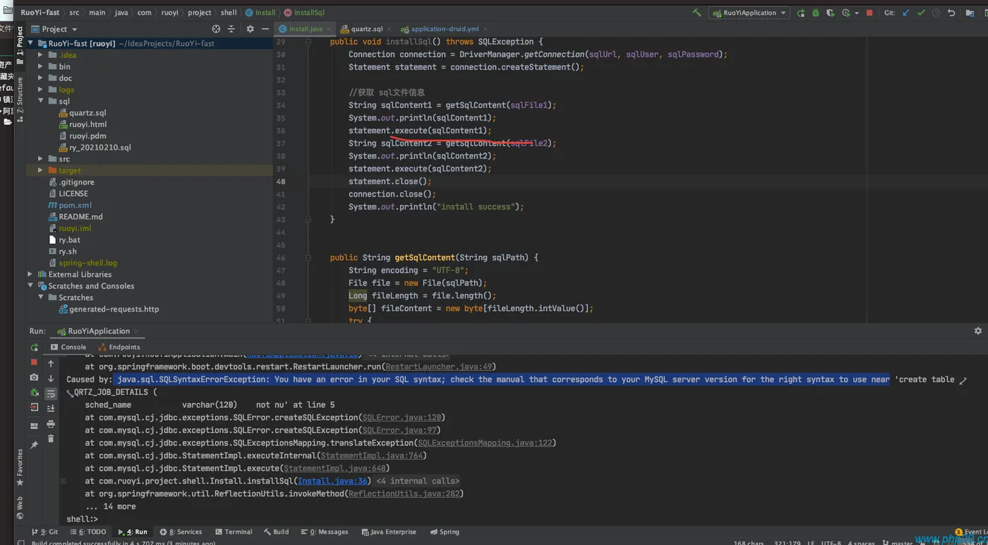Click the Profiler run icon in top toolbar
988x545 pixels.
(845, 13)
